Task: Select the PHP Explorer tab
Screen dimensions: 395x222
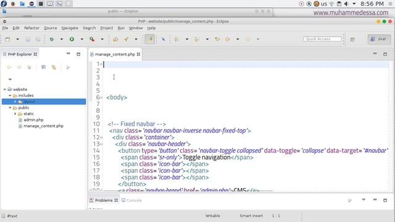Action: 20,54
